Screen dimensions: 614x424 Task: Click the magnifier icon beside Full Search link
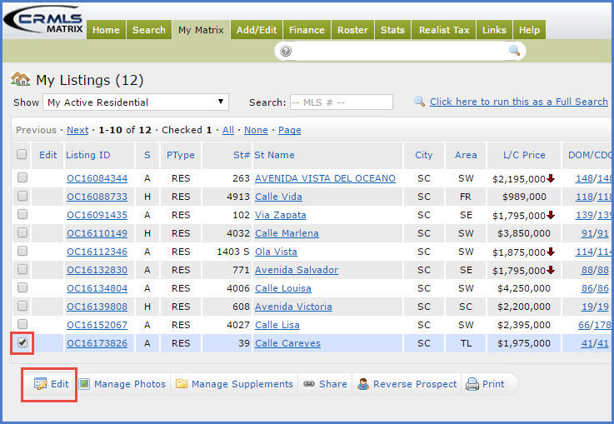pyautogui.click(x=419, y=102)
